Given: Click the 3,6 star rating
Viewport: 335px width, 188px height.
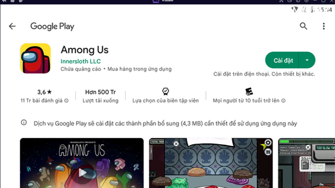Looking at the screenshot, I should (x=44, y=92).
